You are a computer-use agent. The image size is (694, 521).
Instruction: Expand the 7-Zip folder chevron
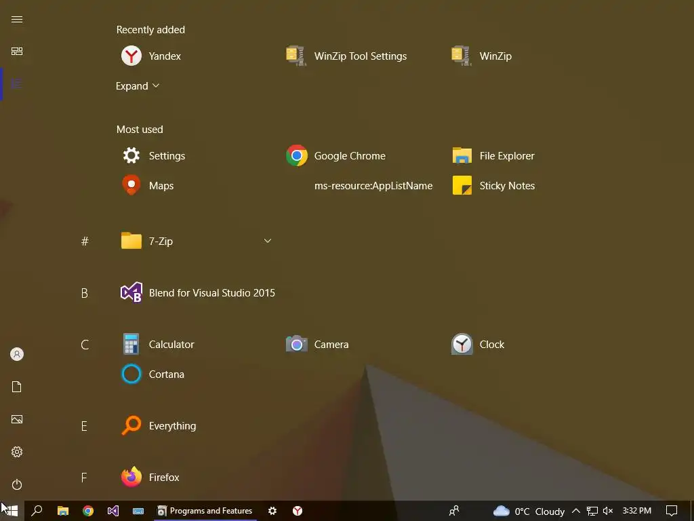point(267,241)
